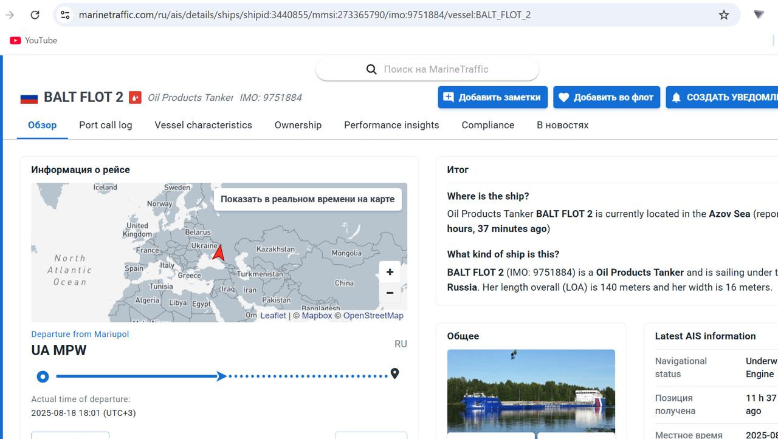Viewport: 778px width, 439px height.
Task: Click the destination pin marker
Action: coord(394,374)
